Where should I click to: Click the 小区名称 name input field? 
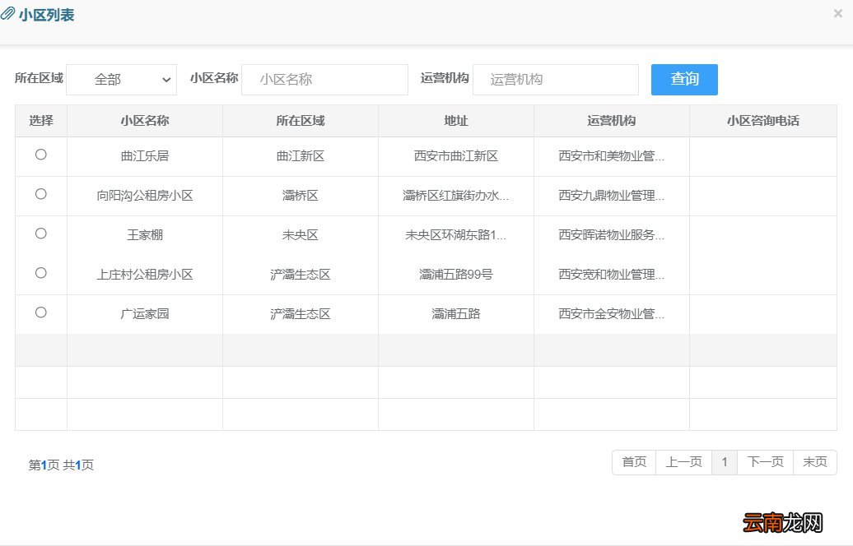pyautogui.click(x=324, y=79)
